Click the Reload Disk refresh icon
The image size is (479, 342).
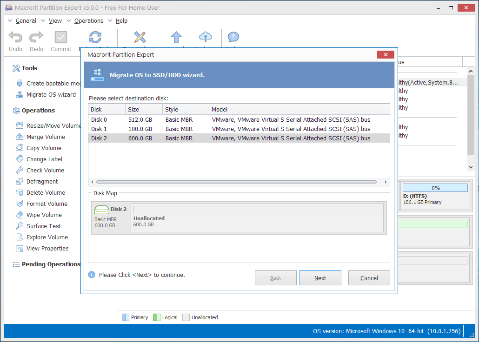tap(95, 37)
